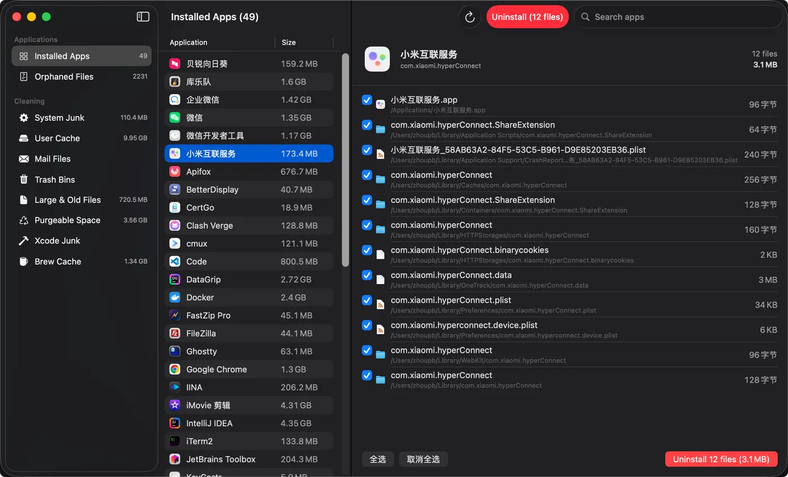This screenshot has height=477, width=788.
Task: Click the System Junk gear icon
Action: [24, 118]
